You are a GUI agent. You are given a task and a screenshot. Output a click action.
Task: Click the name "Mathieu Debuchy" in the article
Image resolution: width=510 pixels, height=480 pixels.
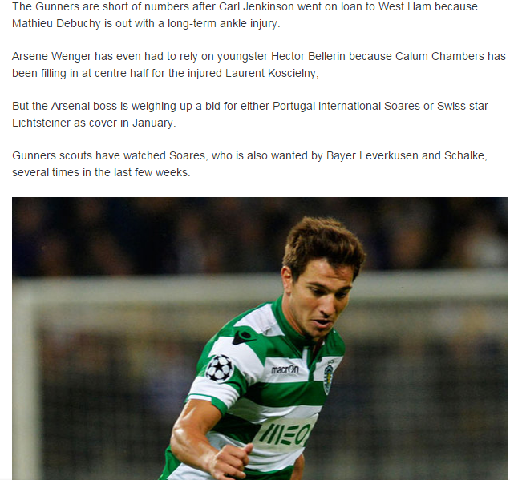[x=56, y=23]
